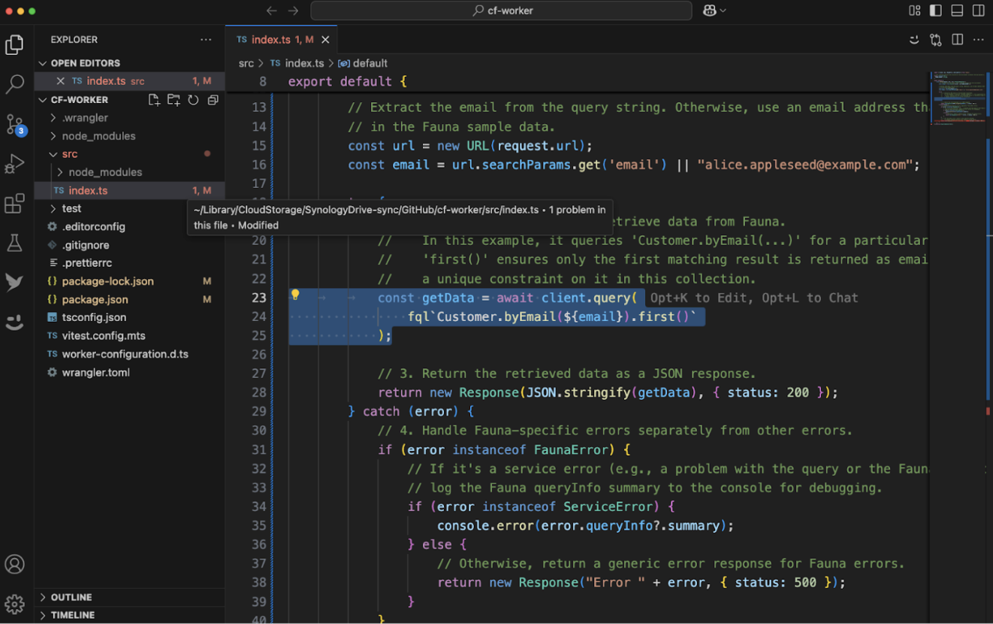Open editor More Actions ellipsis

pyautogui.click(x=978, y=40)
